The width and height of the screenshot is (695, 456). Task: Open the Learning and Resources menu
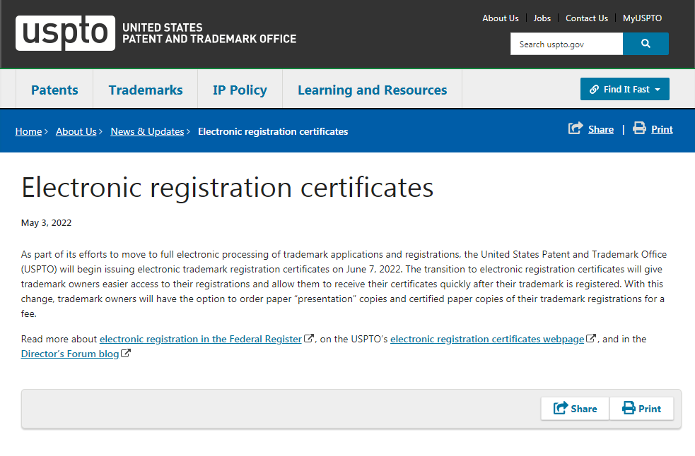pos(373,90)
